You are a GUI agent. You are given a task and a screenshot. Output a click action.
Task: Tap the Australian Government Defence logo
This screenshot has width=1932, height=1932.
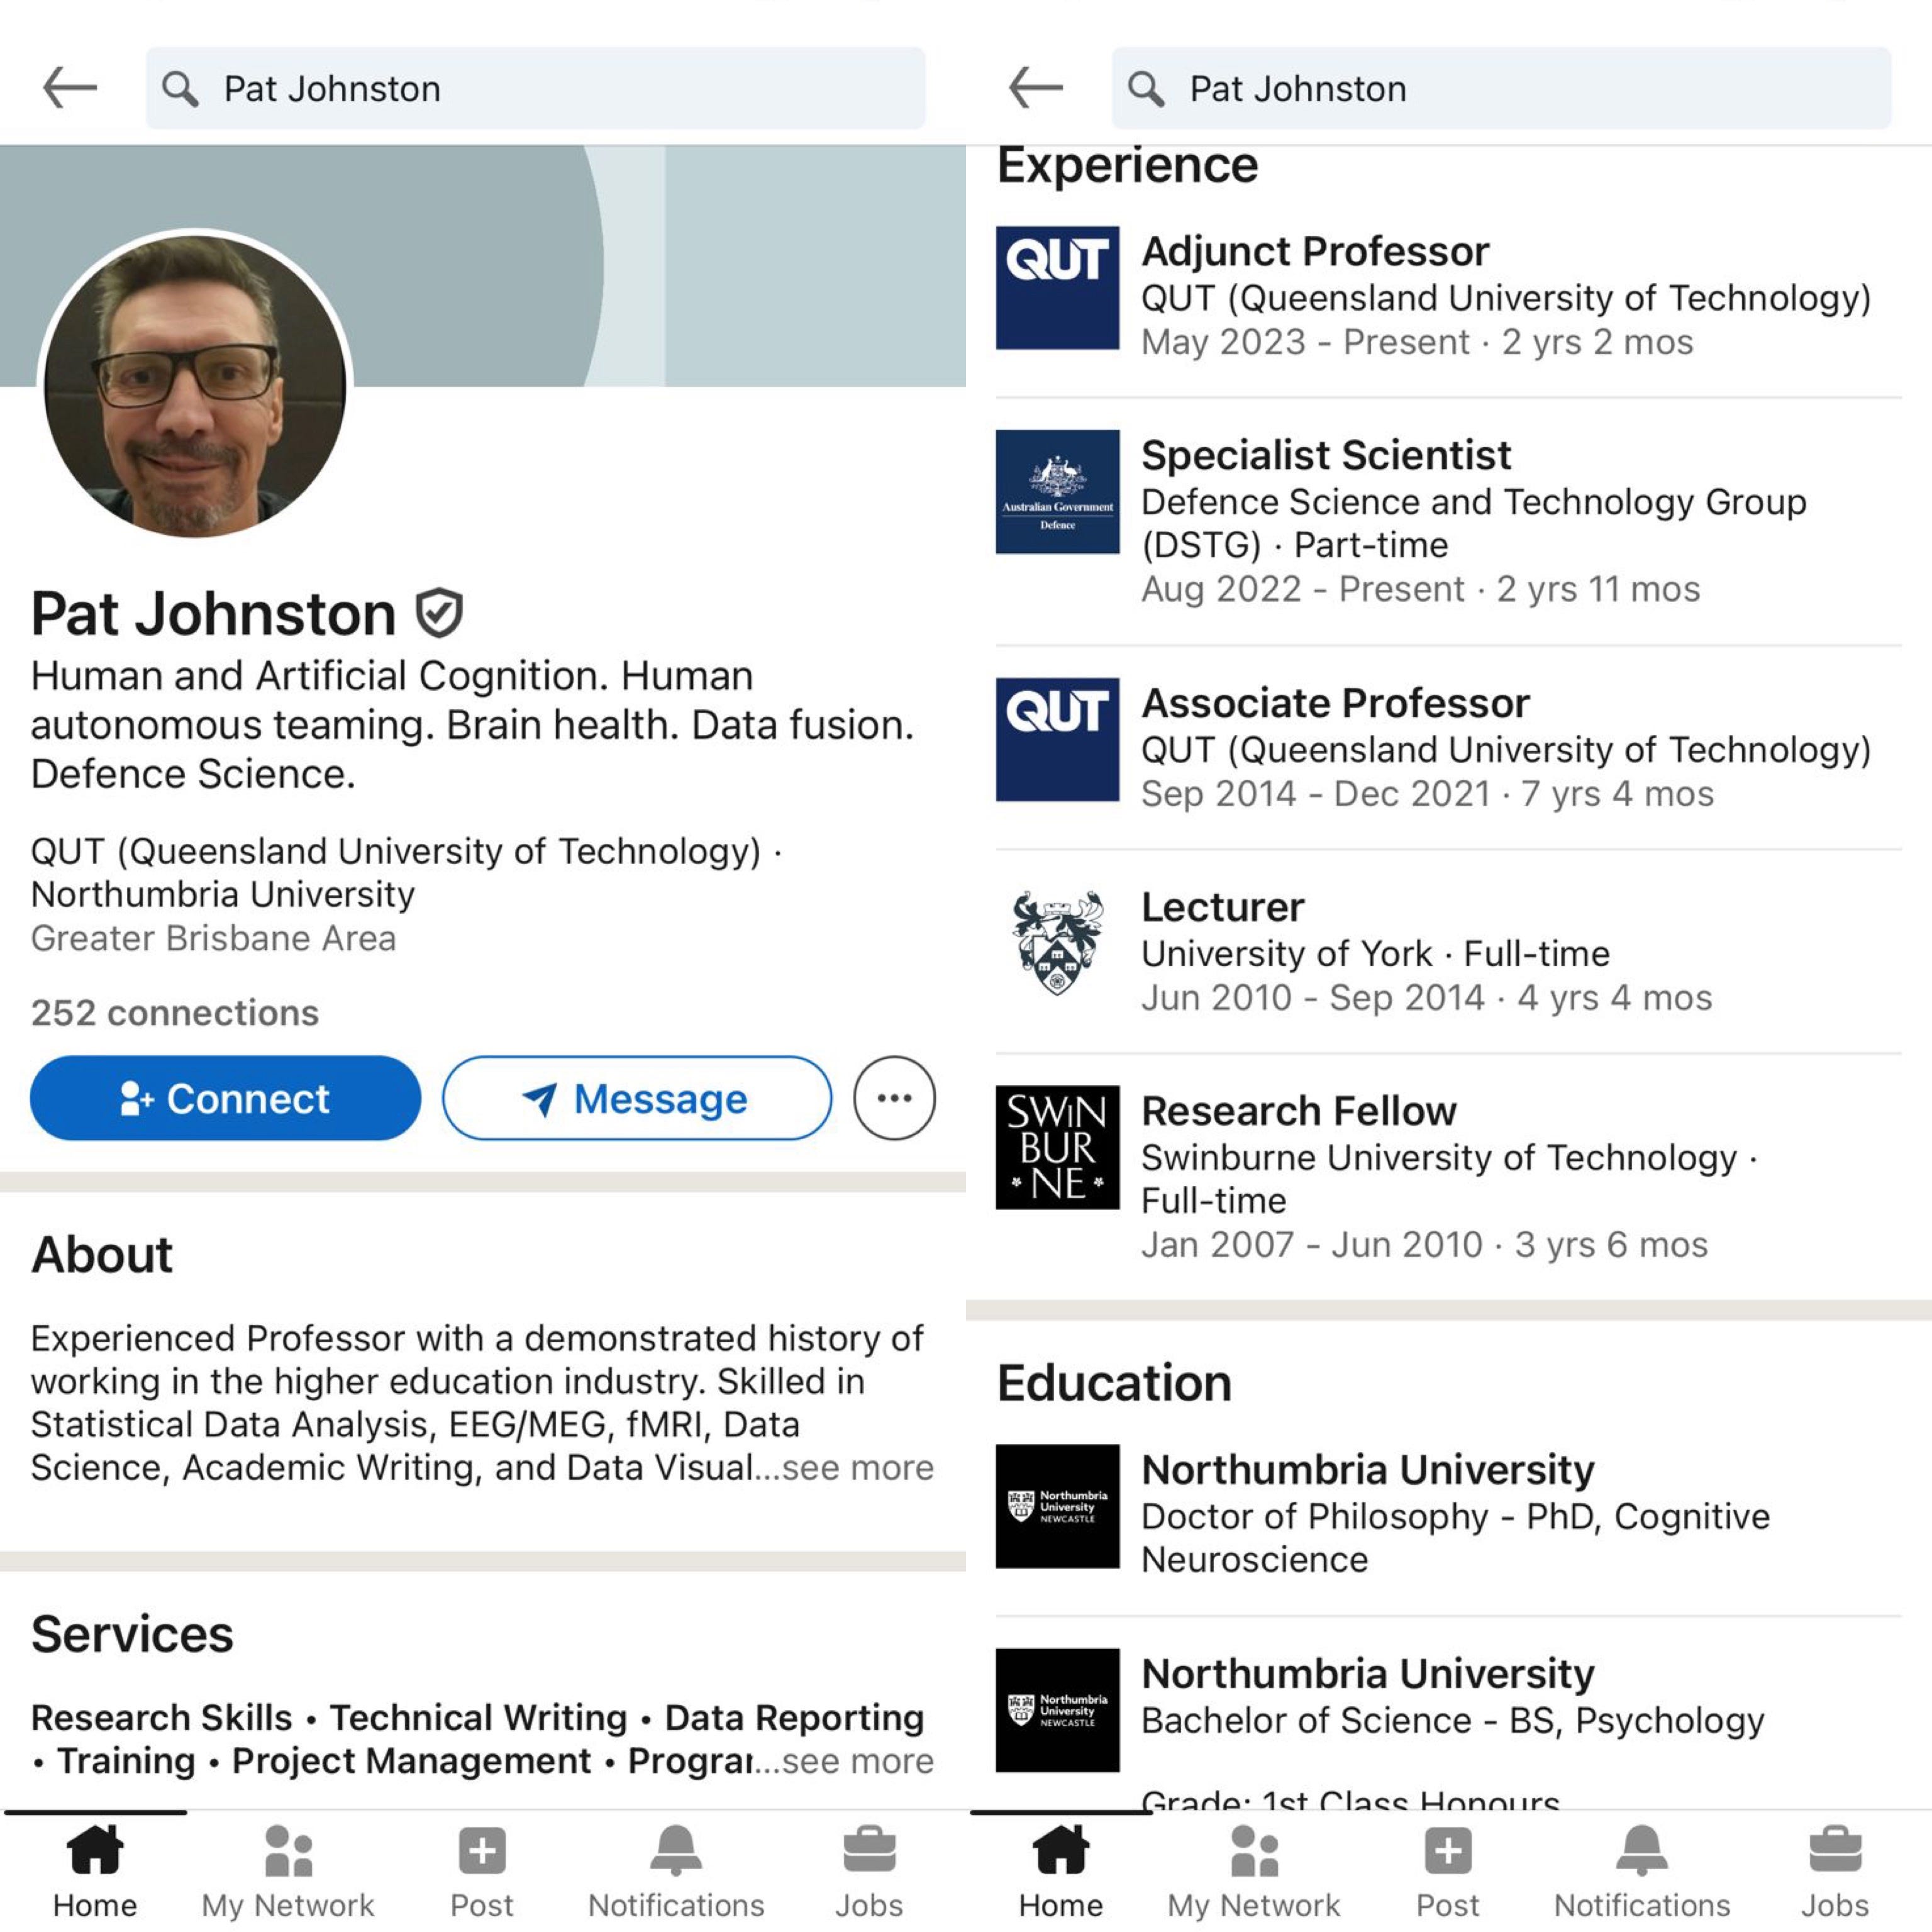tap(1058, 492)
